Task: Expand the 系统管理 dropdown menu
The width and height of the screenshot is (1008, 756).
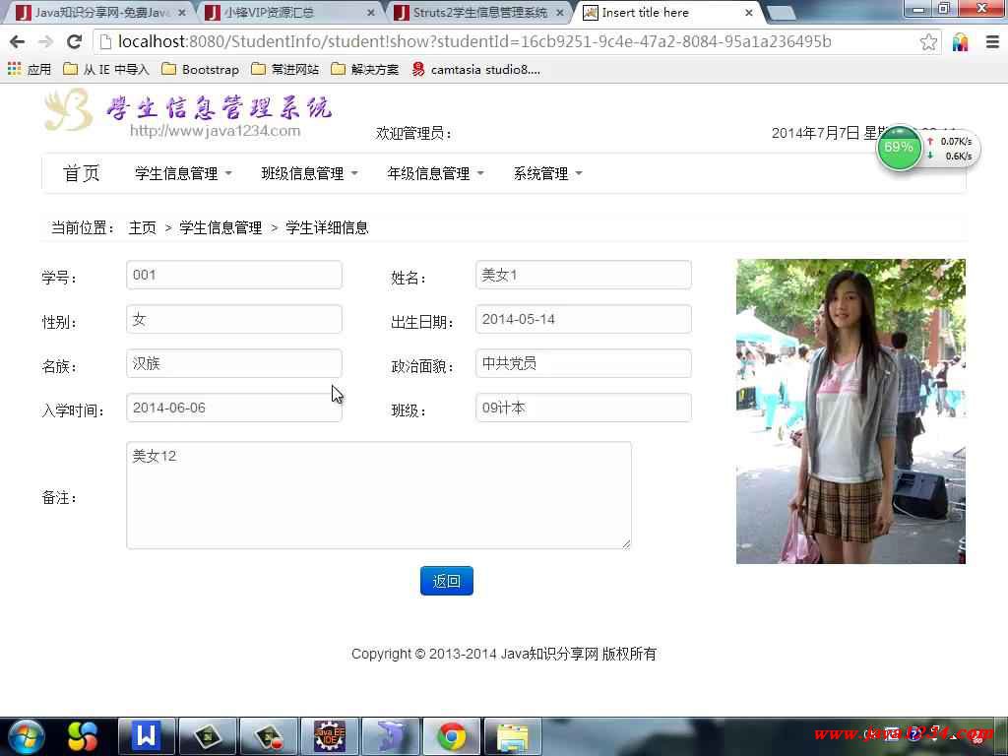Action: [547, 173]
